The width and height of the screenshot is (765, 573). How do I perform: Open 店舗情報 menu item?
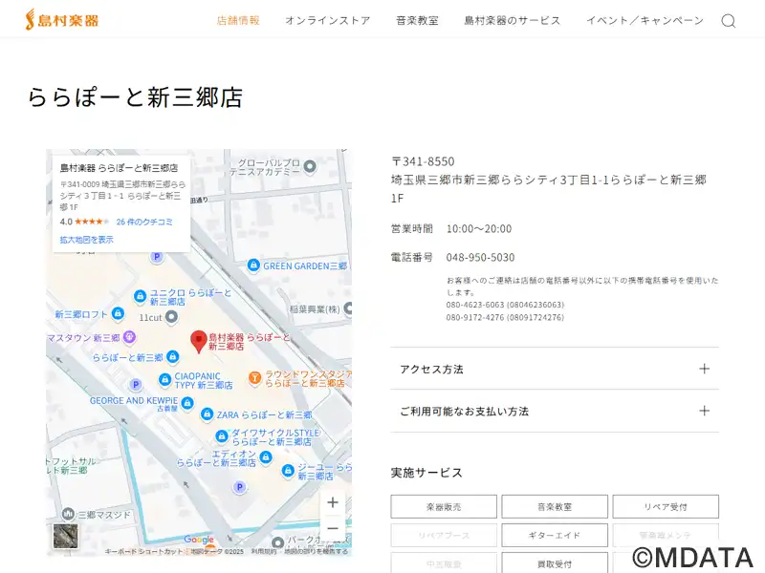pyautogui.click(x=238, y=20)
